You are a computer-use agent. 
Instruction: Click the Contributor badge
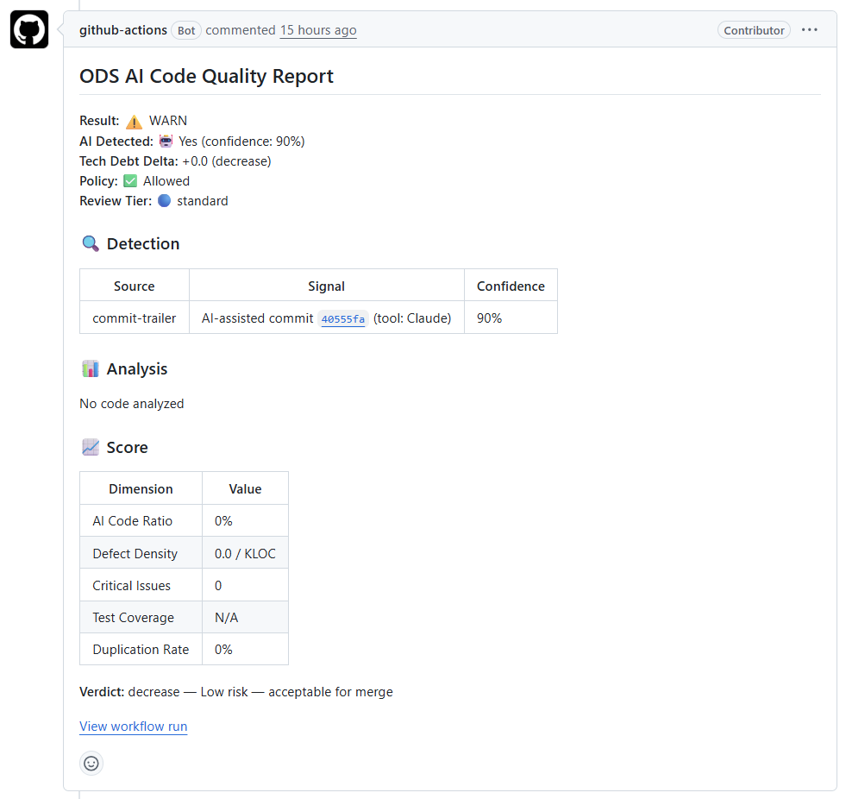tap(754, 30)
